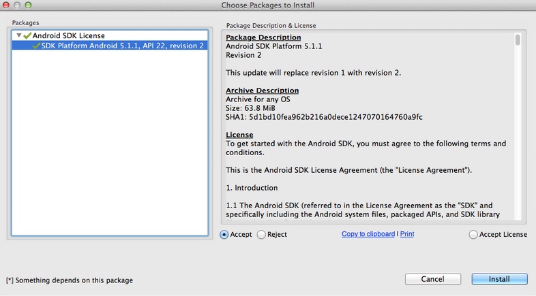Click the Install button
The image size is (536, 296).
pyautogui.click(x=499, y=279)
